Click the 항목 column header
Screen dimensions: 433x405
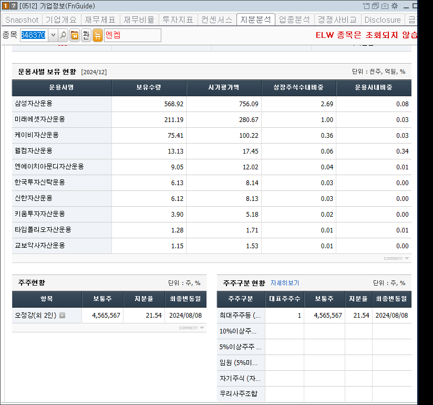47,299
